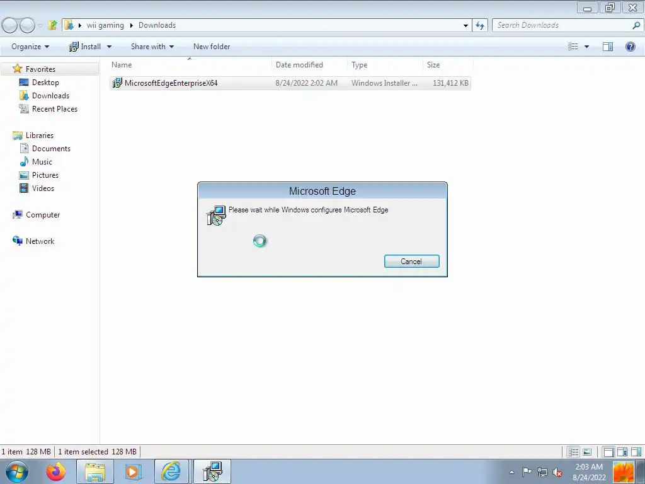The width and height of the screenshot is (645, 484).
Task: Sort by the Size column header
Action: 433,65
